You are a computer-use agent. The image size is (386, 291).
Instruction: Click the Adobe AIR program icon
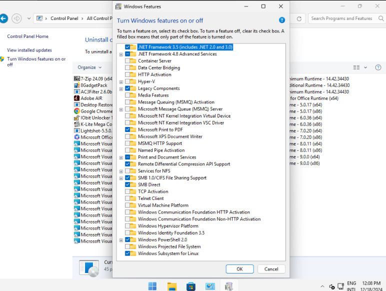[77, 98]
